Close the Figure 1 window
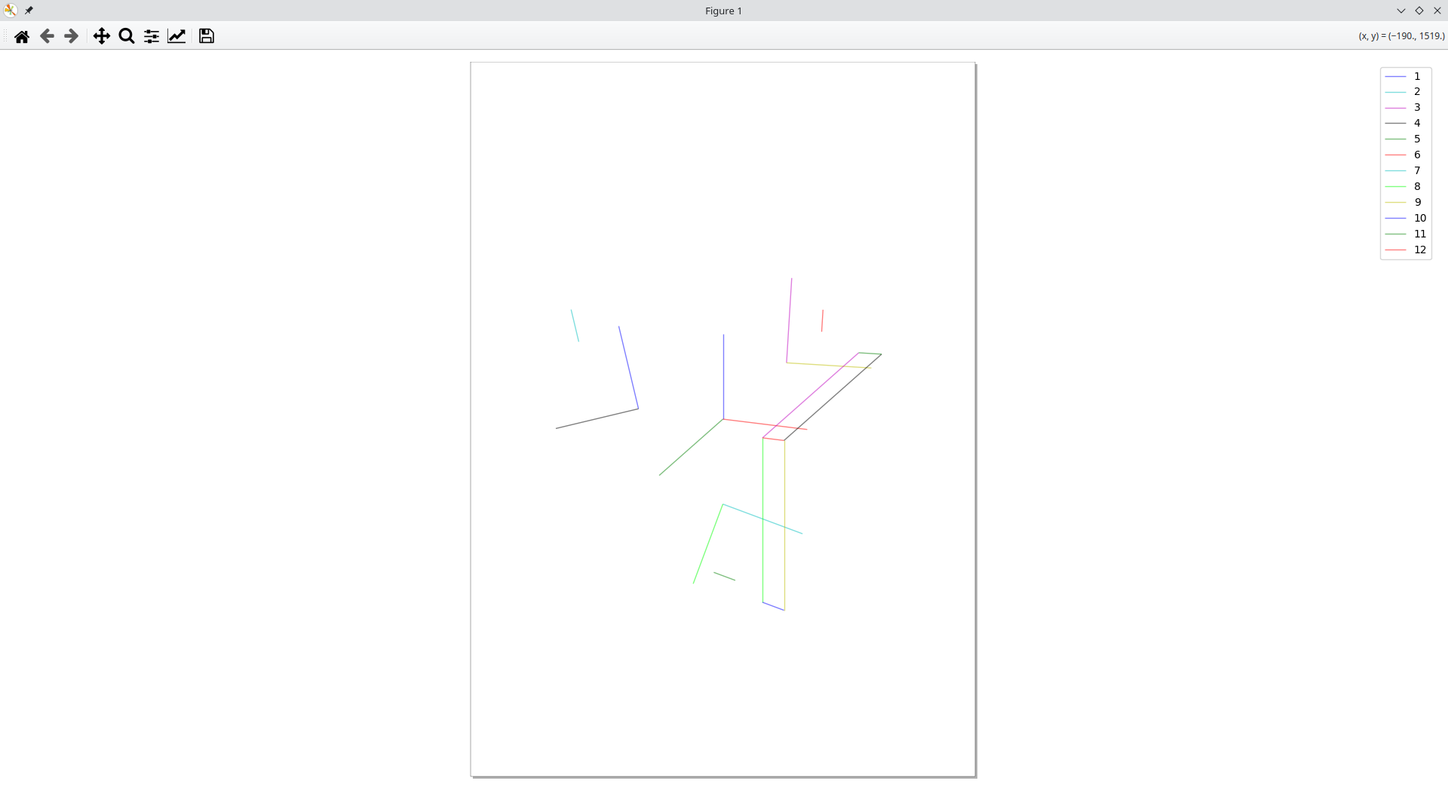This screenshot has width=1448, height=790. pyautogui.click(x=1437, y=11)
